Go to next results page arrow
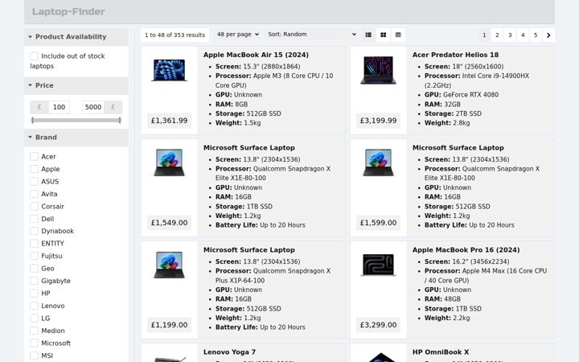This screenshot has height=362, width=579. (548, 35)
